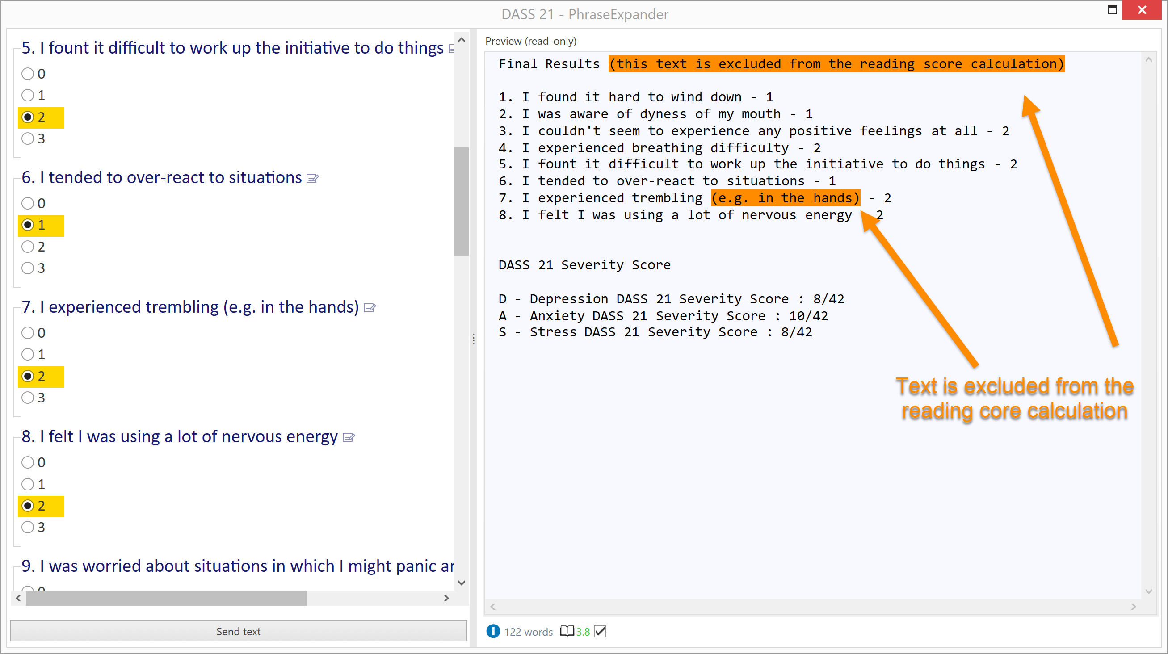This screenshot has width=1168, height=654.
Task: Click the preview pane scroll down arrow
Action: (x=1148, y=591)
